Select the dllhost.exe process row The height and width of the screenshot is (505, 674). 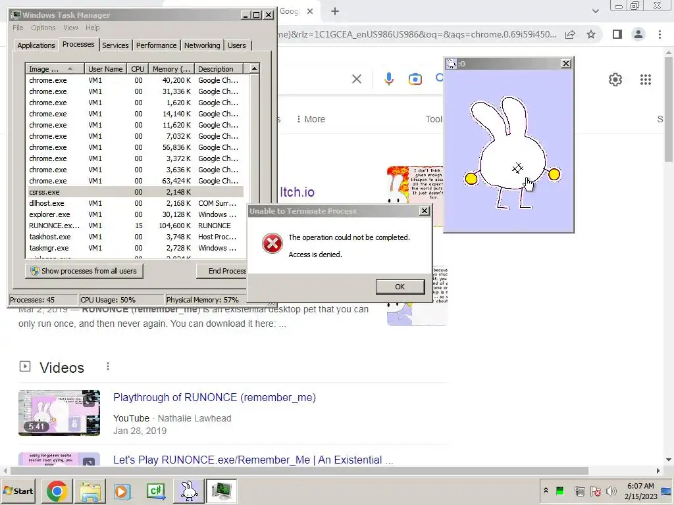pyautogui.click(x=135, y=203)
